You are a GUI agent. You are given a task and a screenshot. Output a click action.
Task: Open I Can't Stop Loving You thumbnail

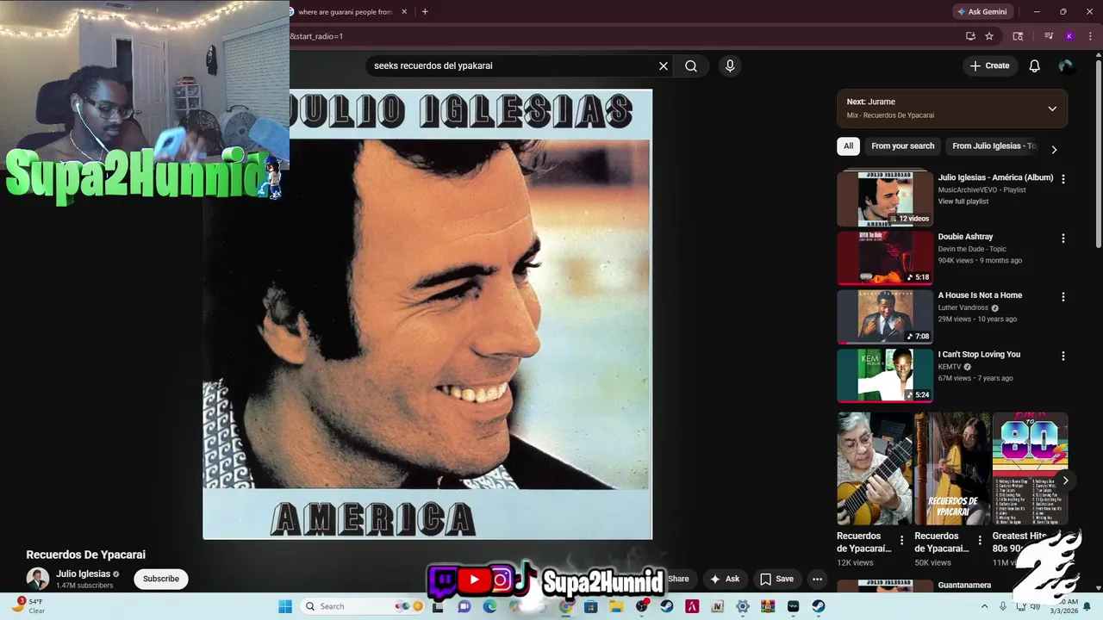[885, 375]
